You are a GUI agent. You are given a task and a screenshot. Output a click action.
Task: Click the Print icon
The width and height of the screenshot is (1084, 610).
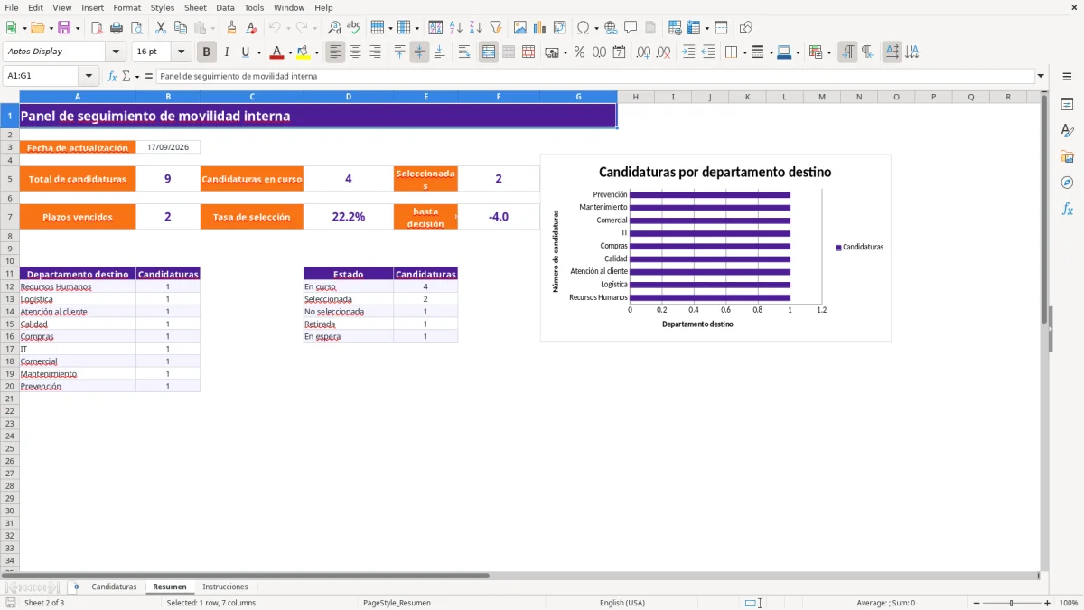117,28
